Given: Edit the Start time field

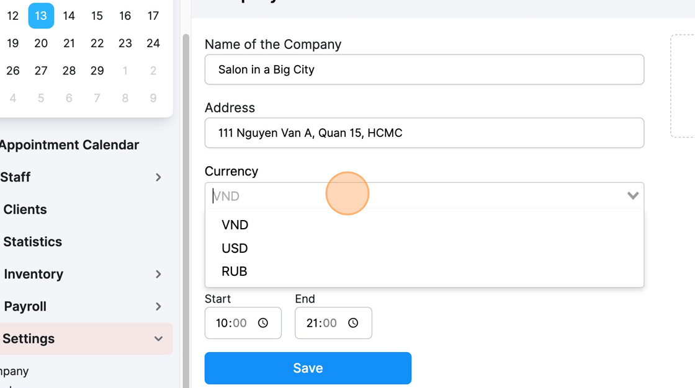Looking at the screenshot, I should point(243,323).
